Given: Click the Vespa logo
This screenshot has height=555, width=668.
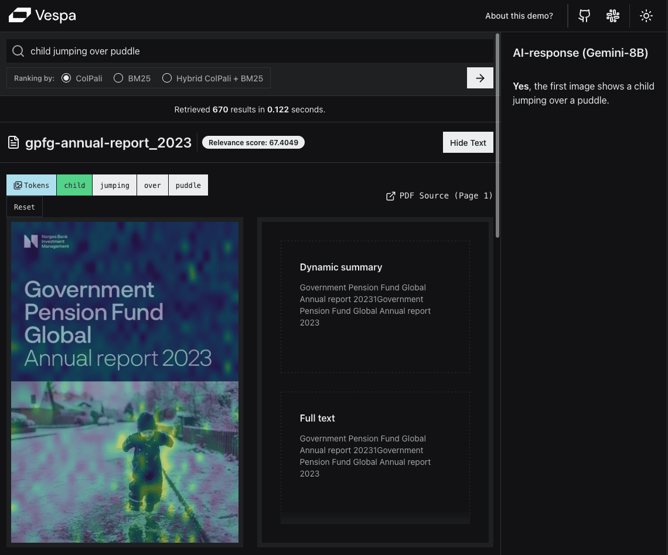Looking at the screenshot, I should point(42,15).
